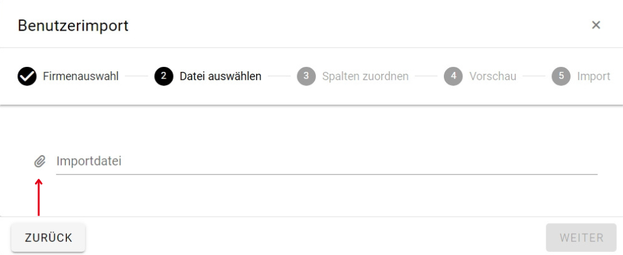Click the step 3 number circle
Image resolution: width=623 pixels, height=255 pixels.
coord(306,76)
